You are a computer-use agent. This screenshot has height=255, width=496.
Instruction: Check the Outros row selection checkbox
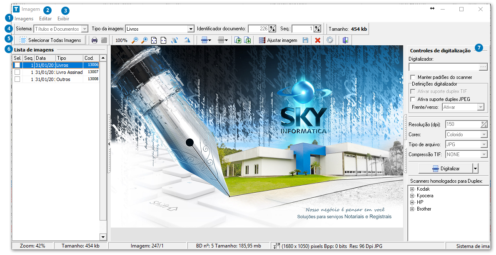click(17, 79)
